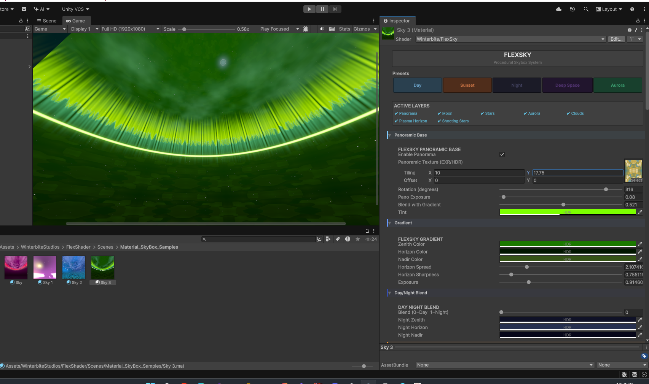Open the undo history icon

[572, 9]
